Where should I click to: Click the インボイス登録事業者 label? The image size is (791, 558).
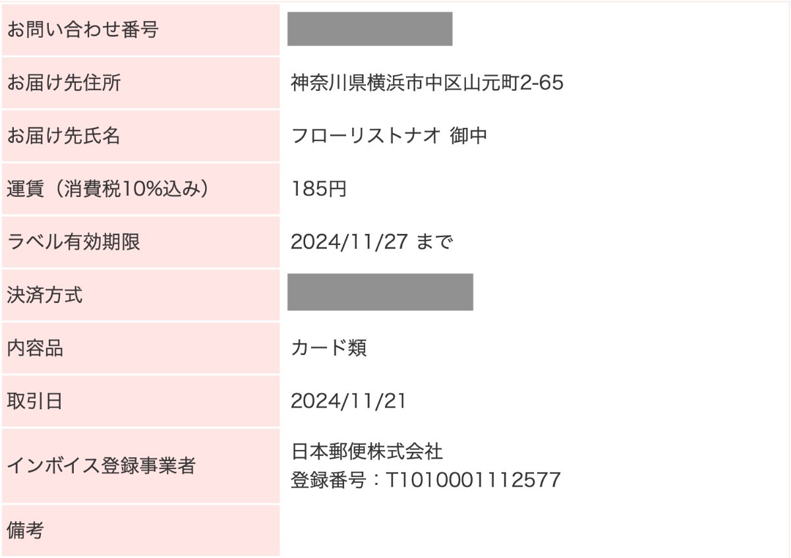[102, 466]
